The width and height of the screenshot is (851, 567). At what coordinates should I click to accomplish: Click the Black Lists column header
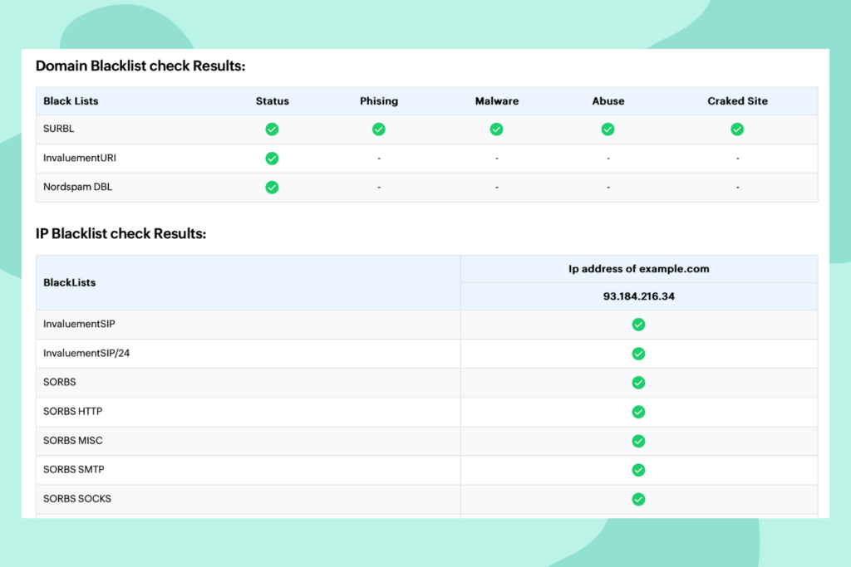tap(71, 101)
